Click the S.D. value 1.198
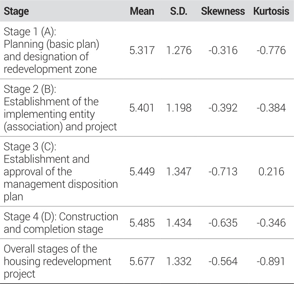Image resolution: width=294 pixels, height=284 pixels. 179,107
